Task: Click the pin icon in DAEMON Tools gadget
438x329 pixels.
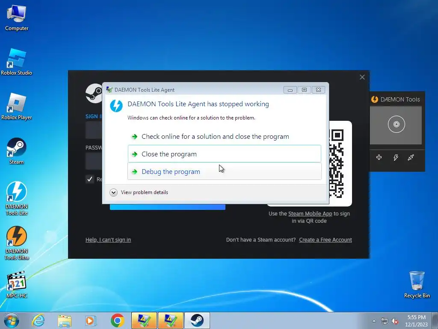Action: tap(411, 158)
